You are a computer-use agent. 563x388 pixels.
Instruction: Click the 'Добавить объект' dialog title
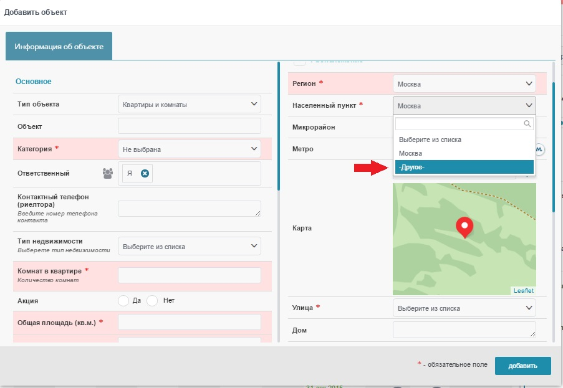(36, 12)
